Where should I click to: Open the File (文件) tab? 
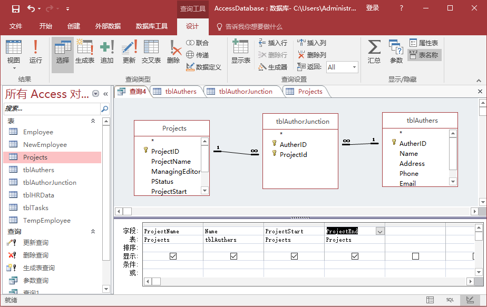(x=15, y=26)
